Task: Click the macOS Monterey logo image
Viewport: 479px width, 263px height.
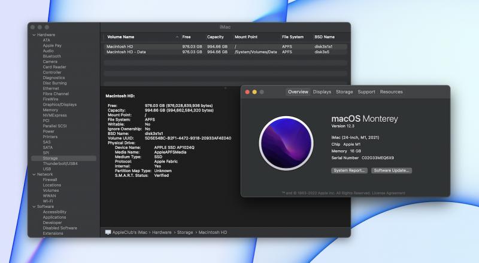Action: [286, 143]
